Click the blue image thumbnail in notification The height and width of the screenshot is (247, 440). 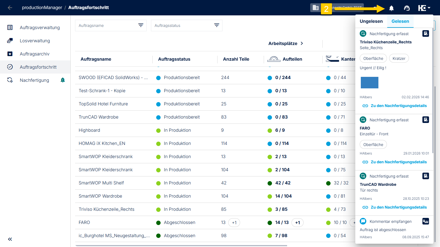369,82
